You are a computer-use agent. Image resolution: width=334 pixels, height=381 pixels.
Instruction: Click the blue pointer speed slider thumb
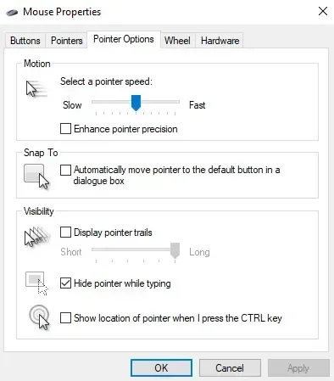[x=136, y=103]
